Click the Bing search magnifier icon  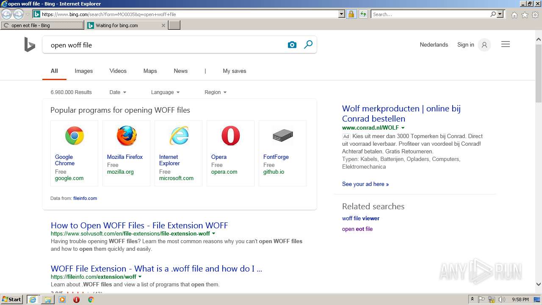(308, 44)
